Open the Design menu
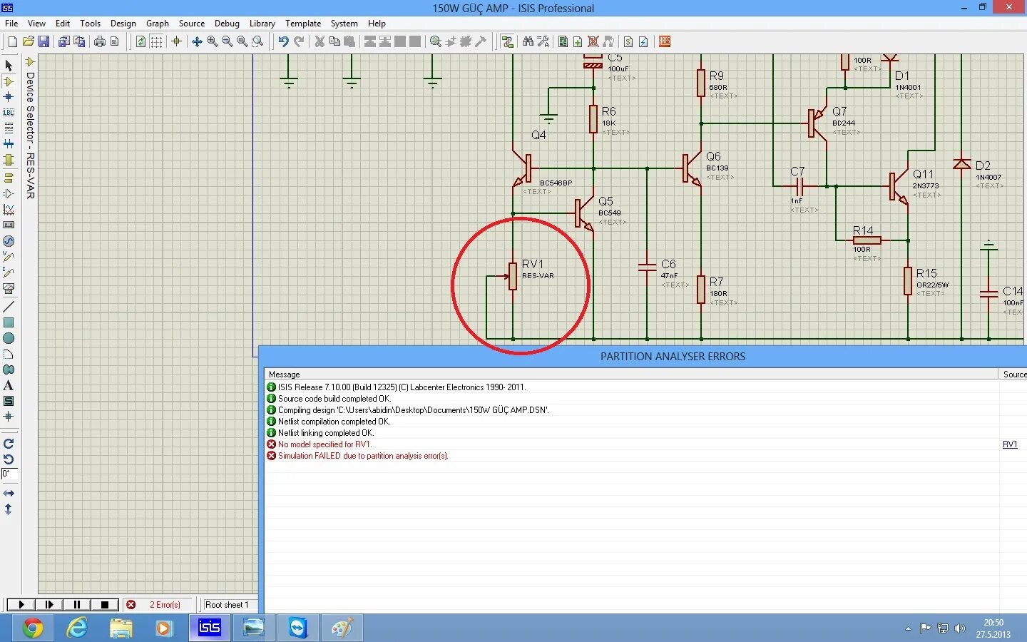 [123, 24]
